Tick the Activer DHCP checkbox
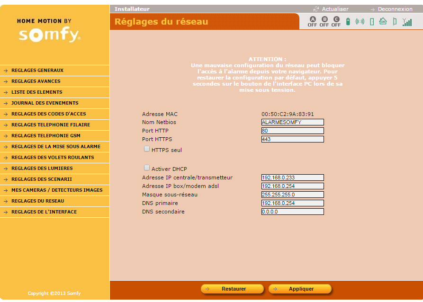This screenshot has height=302, width=423. coord(147,168)
